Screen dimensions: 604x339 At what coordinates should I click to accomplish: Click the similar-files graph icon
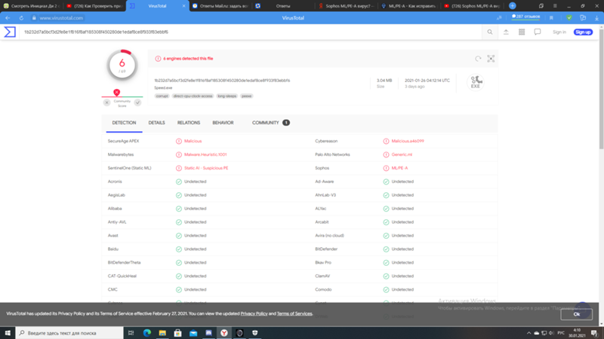tap(491, 59)
